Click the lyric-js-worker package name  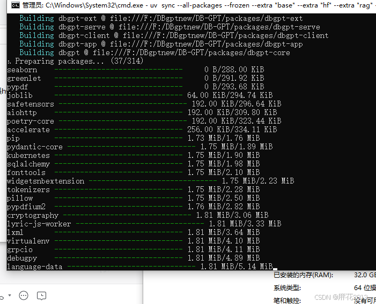pyautogui.click(x=39, y=224)
